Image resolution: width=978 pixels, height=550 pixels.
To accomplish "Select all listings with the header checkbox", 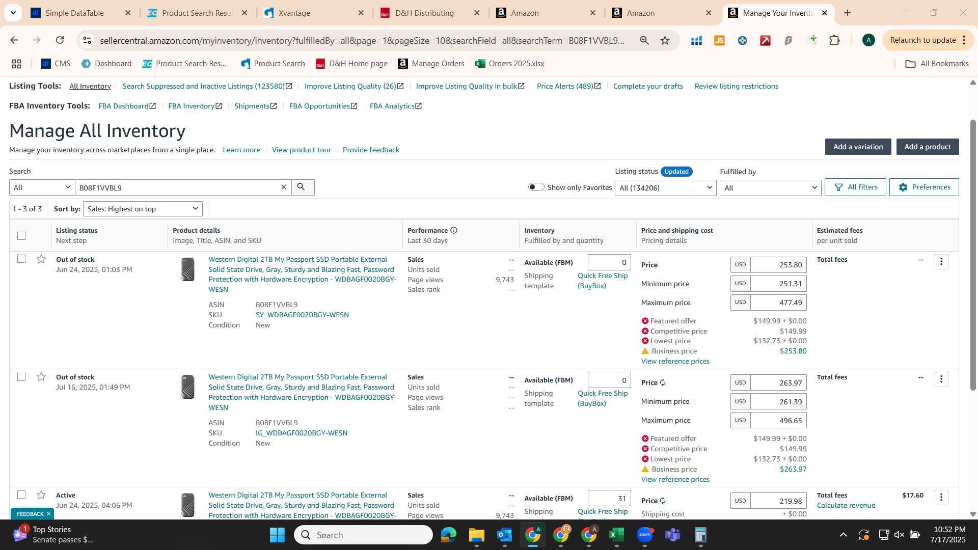I will 21,236.
